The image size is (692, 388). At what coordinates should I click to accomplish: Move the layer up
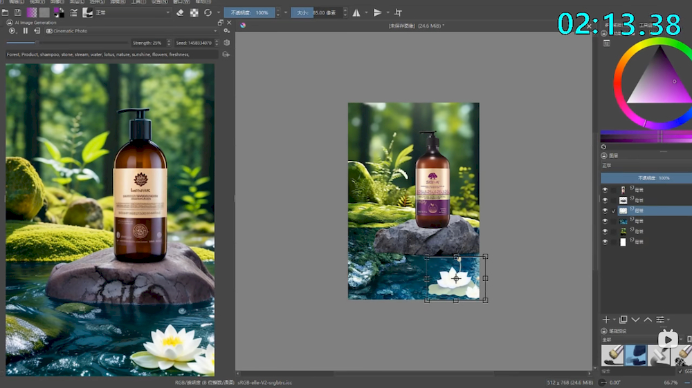coord(648,320)
